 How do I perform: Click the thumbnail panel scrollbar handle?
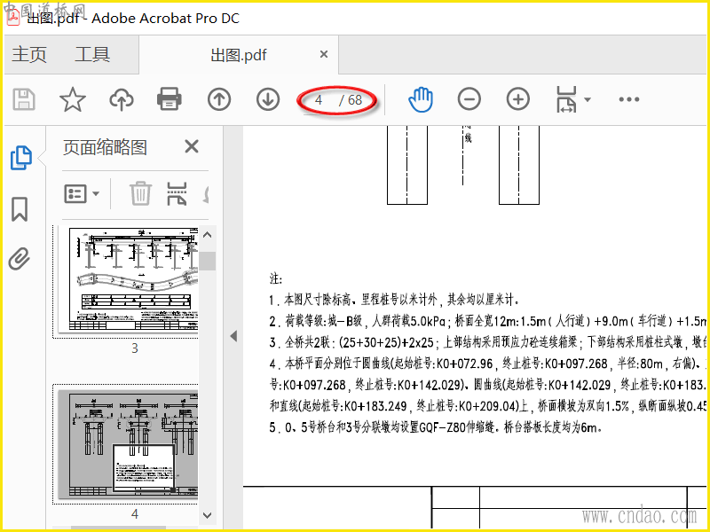[x=208, y=261]
